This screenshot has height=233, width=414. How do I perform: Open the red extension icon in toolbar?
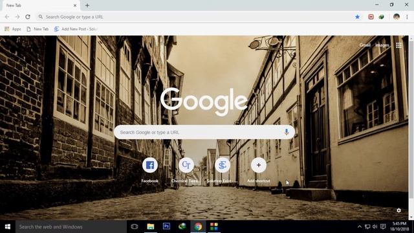click(x=371, y=17)
